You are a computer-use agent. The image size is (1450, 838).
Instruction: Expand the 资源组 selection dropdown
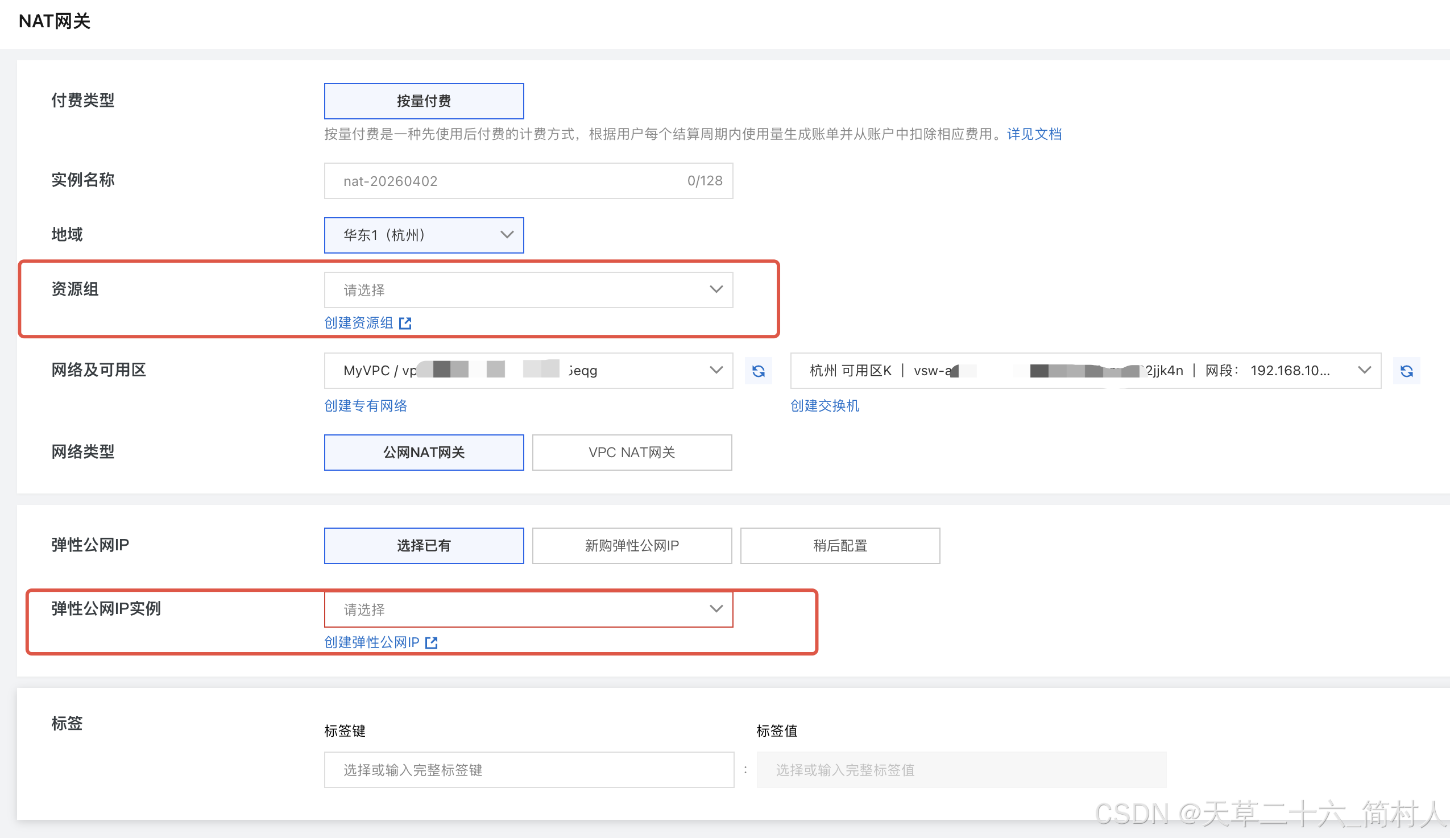click(528, 290)
